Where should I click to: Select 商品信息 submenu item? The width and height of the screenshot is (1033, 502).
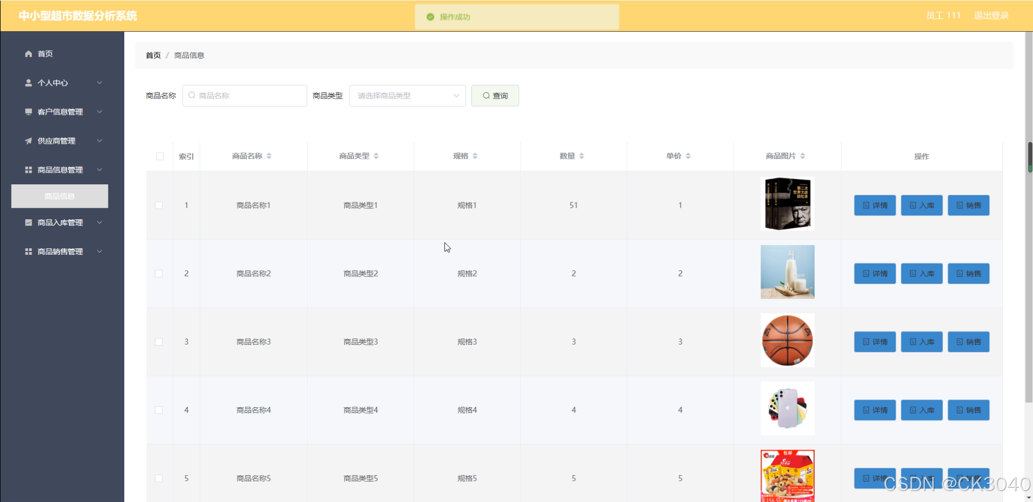point(60,196)
